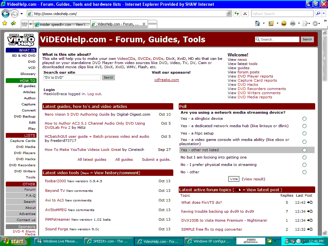Click the Page menu icon in toolbar
Image resolution: width=328 pixels, height=246 pixels.
pos(305,23)
